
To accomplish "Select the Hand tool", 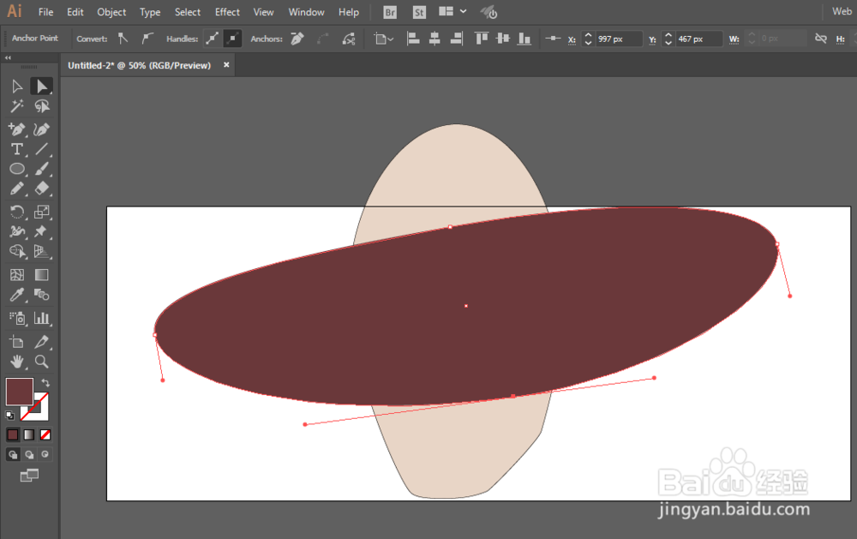I will tap(17, 362).
